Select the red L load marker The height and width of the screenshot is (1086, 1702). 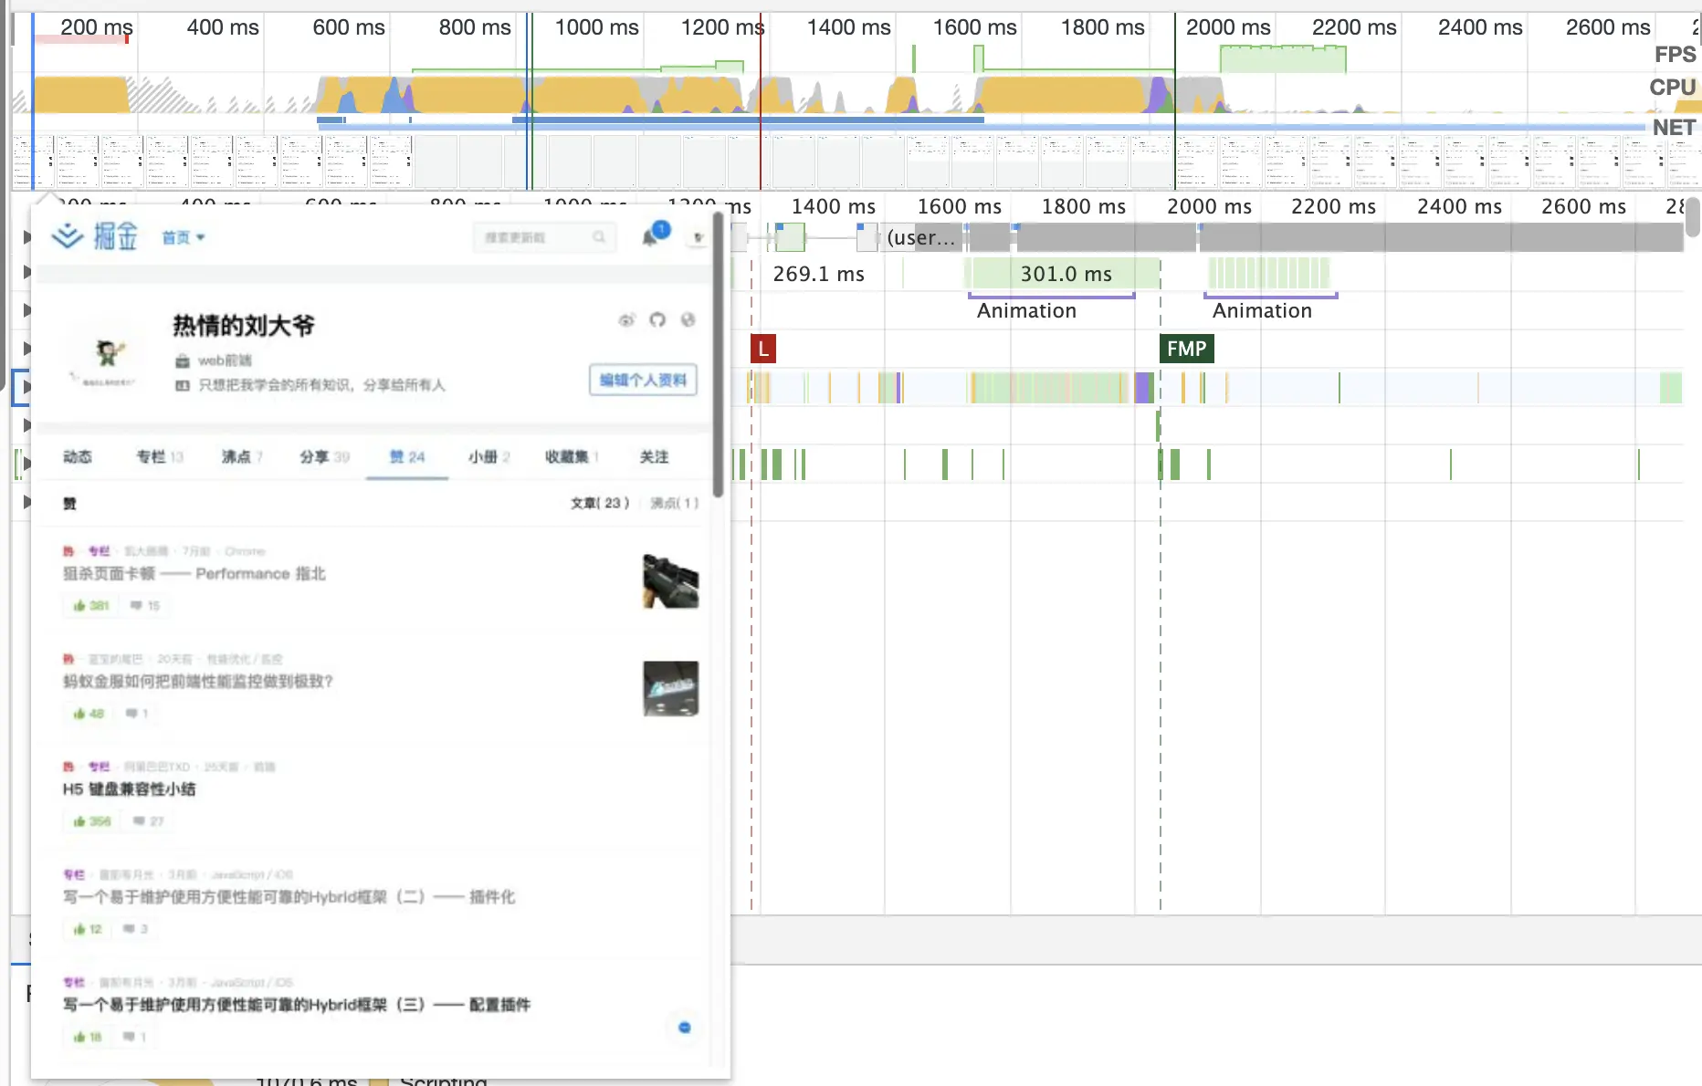(x=763, y=349)
